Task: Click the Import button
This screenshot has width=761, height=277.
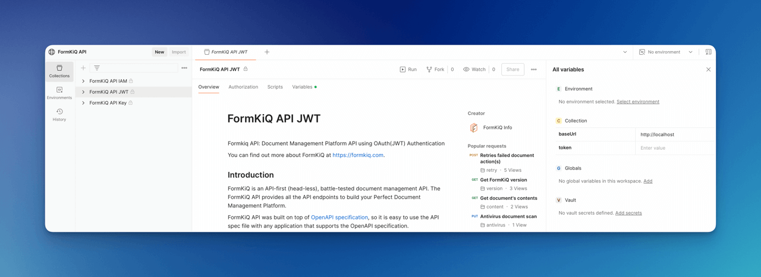Action: pos(178,52)
